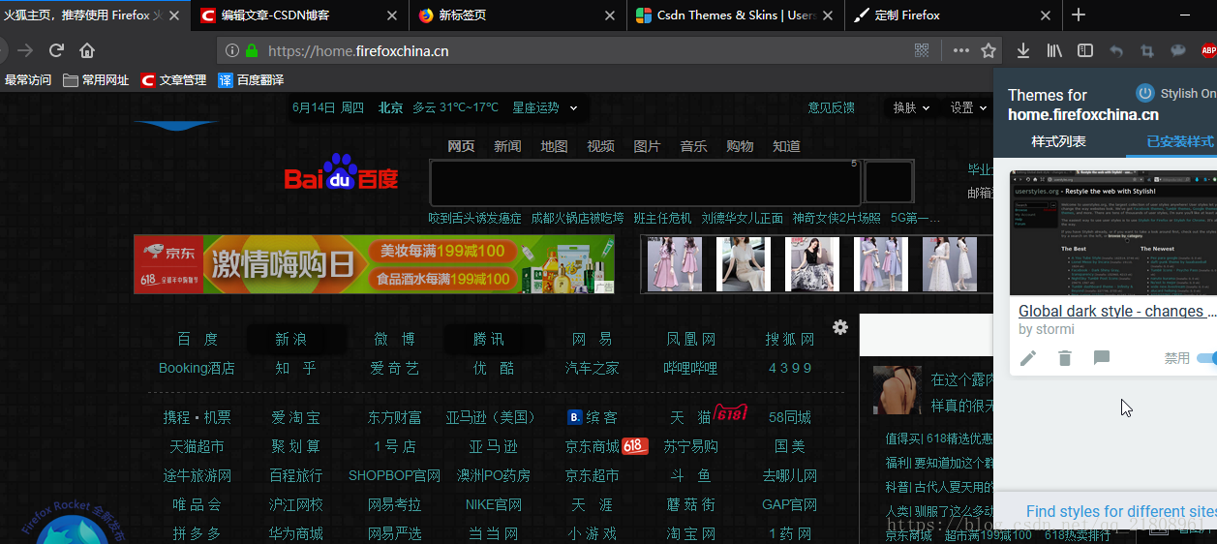Open the 文章管理 bookmark
Viewport: 1217px width, 544px height.
(174, 80)
